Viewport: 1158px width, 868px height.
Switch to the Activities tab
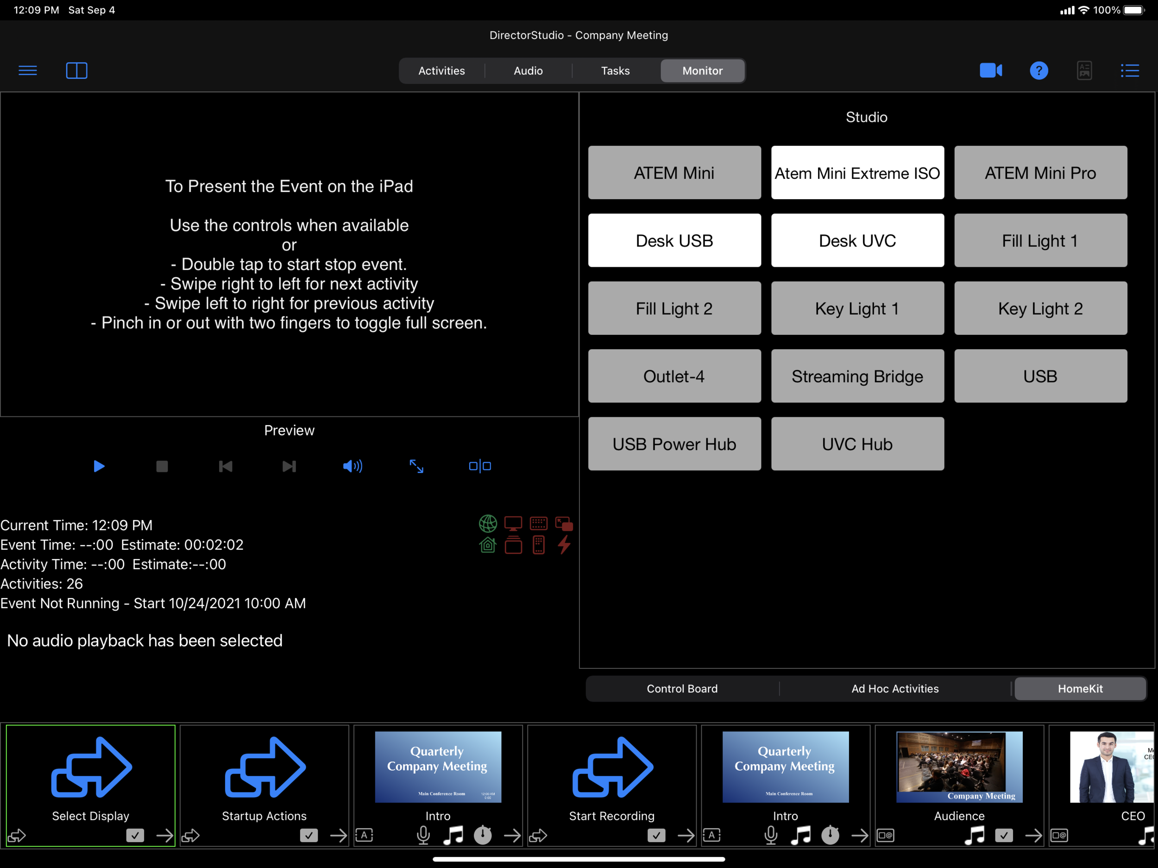[x=441, y=71]
